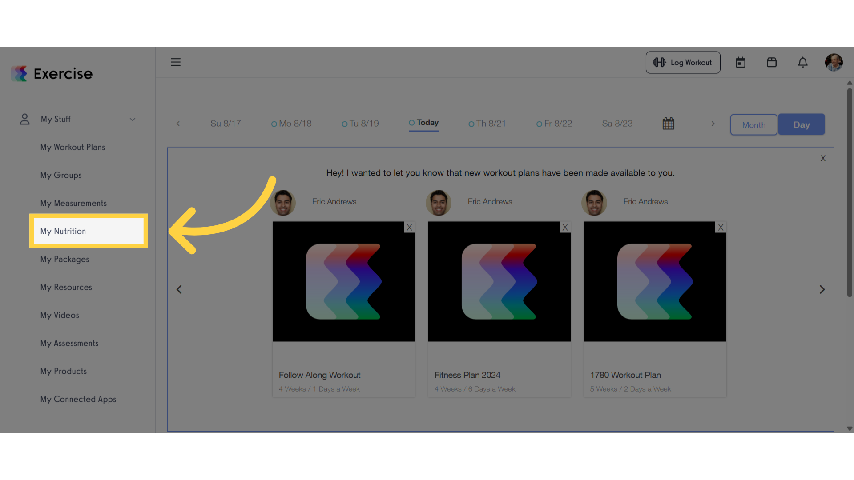Screen dimensions: 854x480
Task: Click Eric Andrews avatar above 1780 Workout Plan
Action: (x=594, y=203)
